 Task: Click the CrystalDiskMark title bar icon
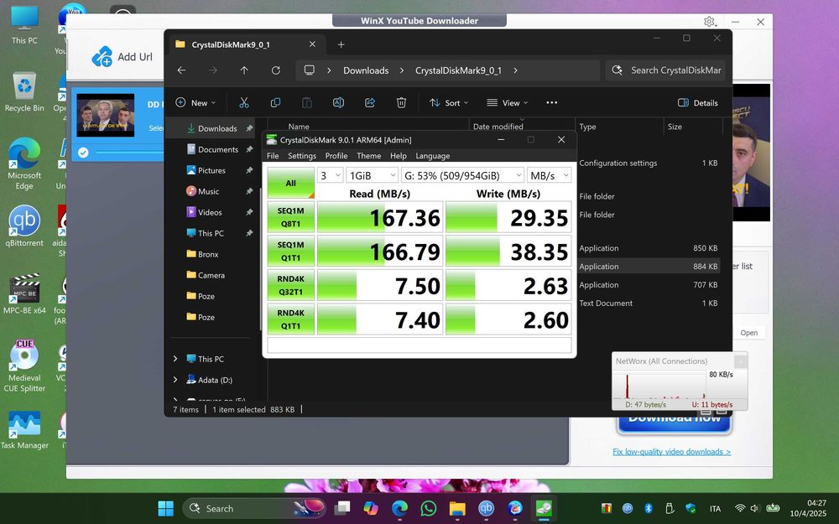coord(272,139)
